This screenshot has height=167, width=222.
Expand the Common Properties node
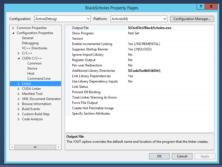click(x=13, y=28)
